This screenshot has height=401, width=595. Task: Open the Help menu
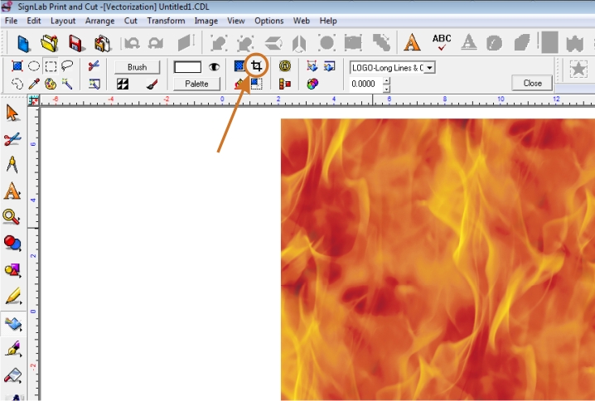328,21
